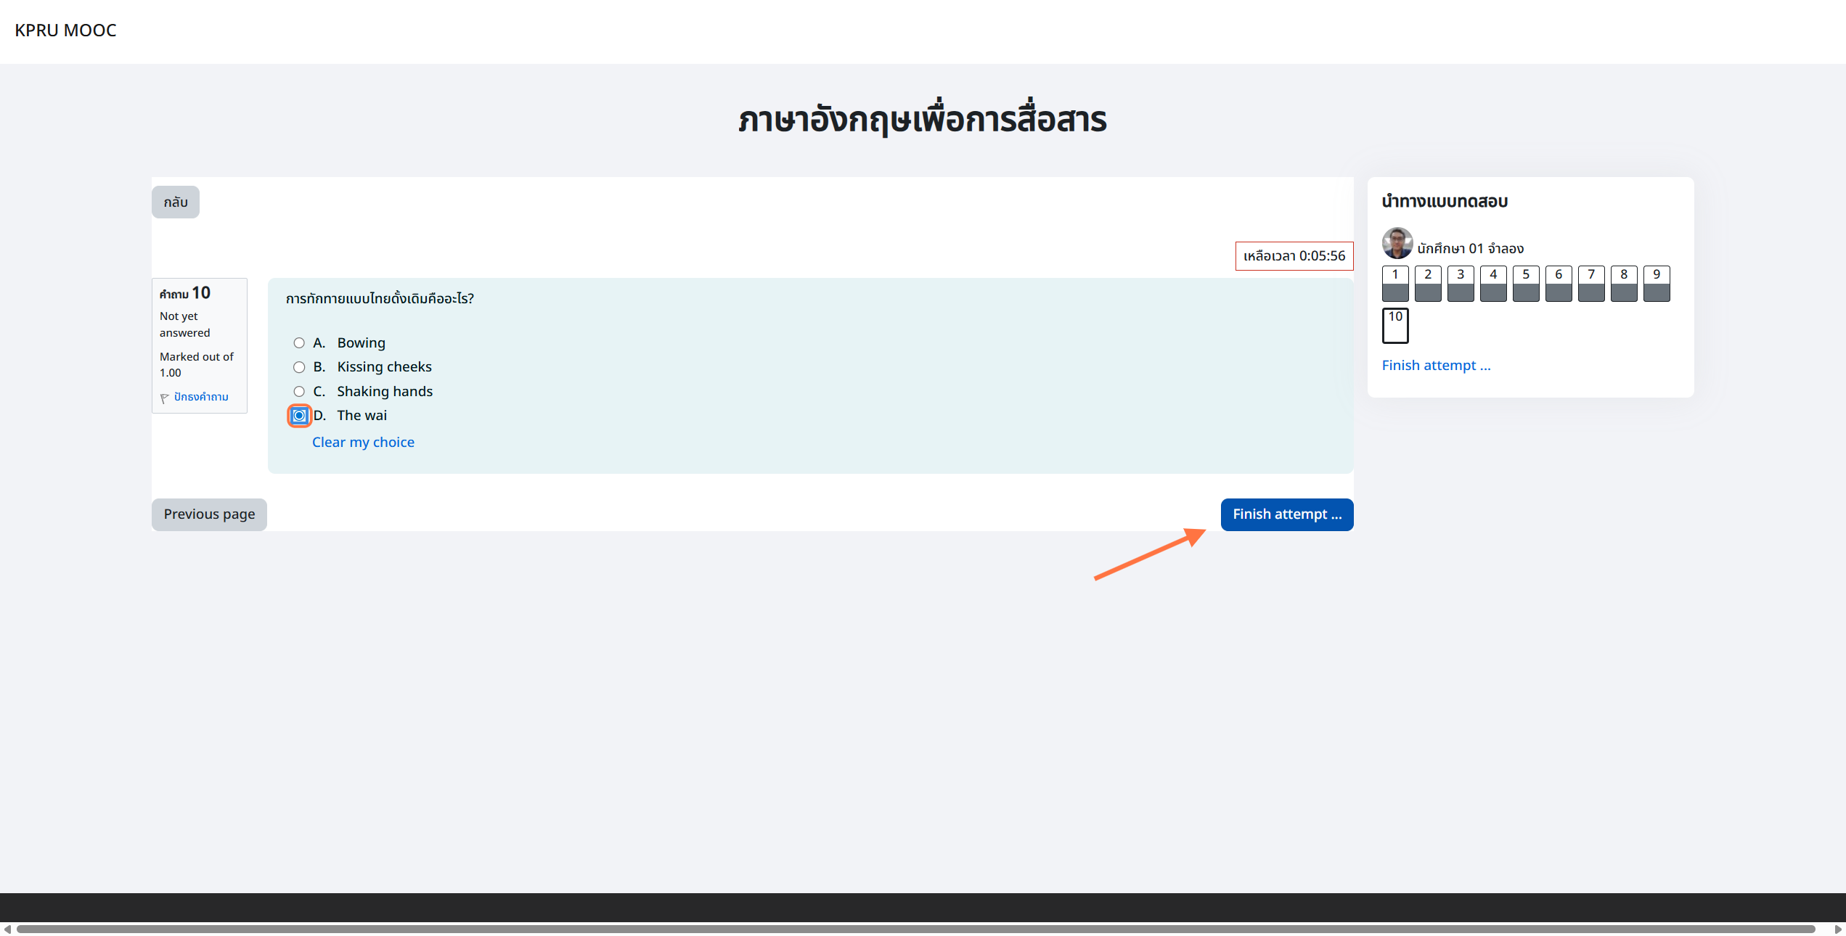Jump to question 5 in navigation
Viewport: 1846px width, 936px height.
(1526, 284)
